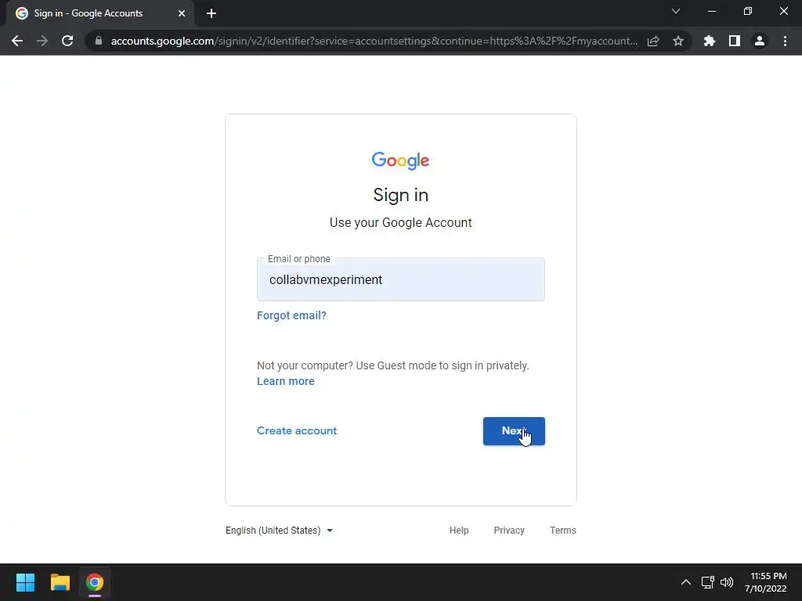Click the blue Next button
This screenshot has width=802, height=601.
(514, 431)
